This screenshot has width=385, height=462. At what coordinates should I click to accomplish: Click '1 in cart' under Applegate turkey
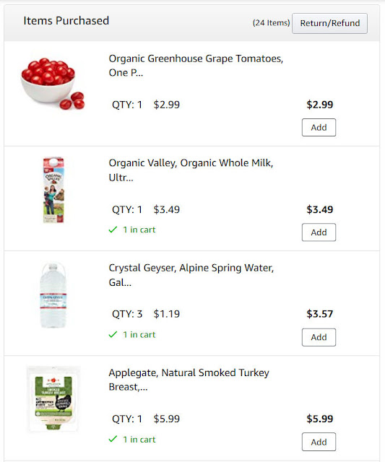(x=139, y=440)
